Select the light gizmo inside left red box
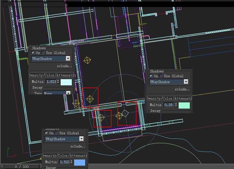 [x=90, y=99]
